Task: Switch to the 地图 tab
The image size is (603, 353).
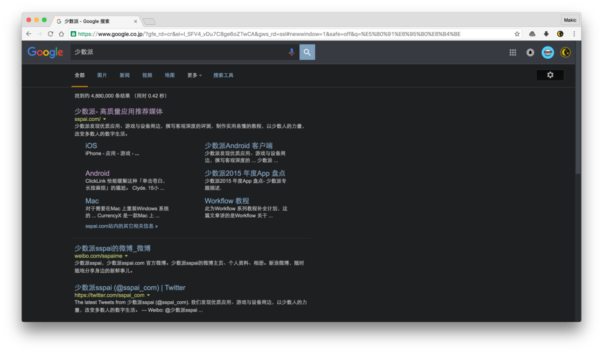Action: click(170, 75)
